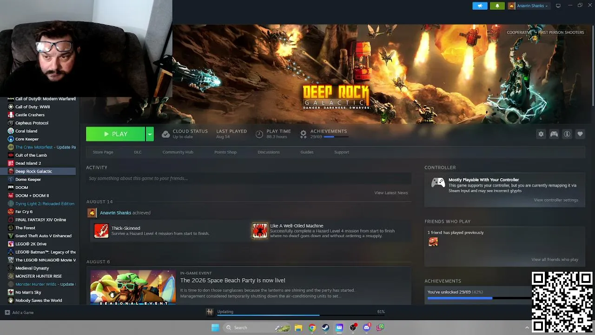This screenshot has height=335, width=595.
Task: Select Dome Keeper in the library list
Action: (28, 180)
